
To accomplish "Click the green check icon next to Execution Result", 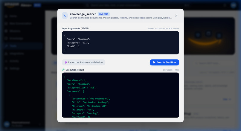I will click(63, 70).
